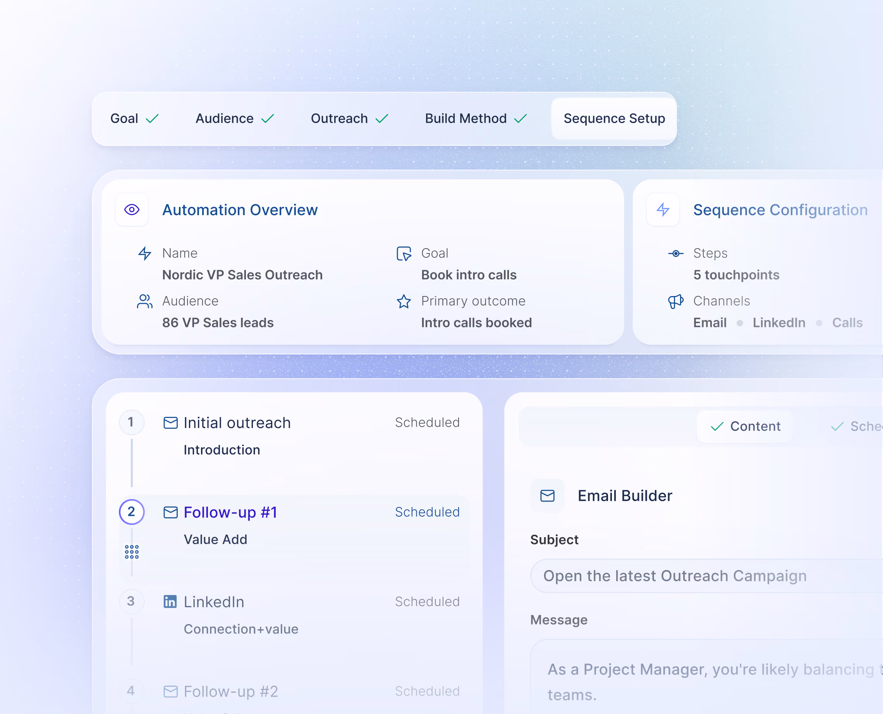
Task: Click the checkmark next to Audience tab
Action: click(268, 119)
